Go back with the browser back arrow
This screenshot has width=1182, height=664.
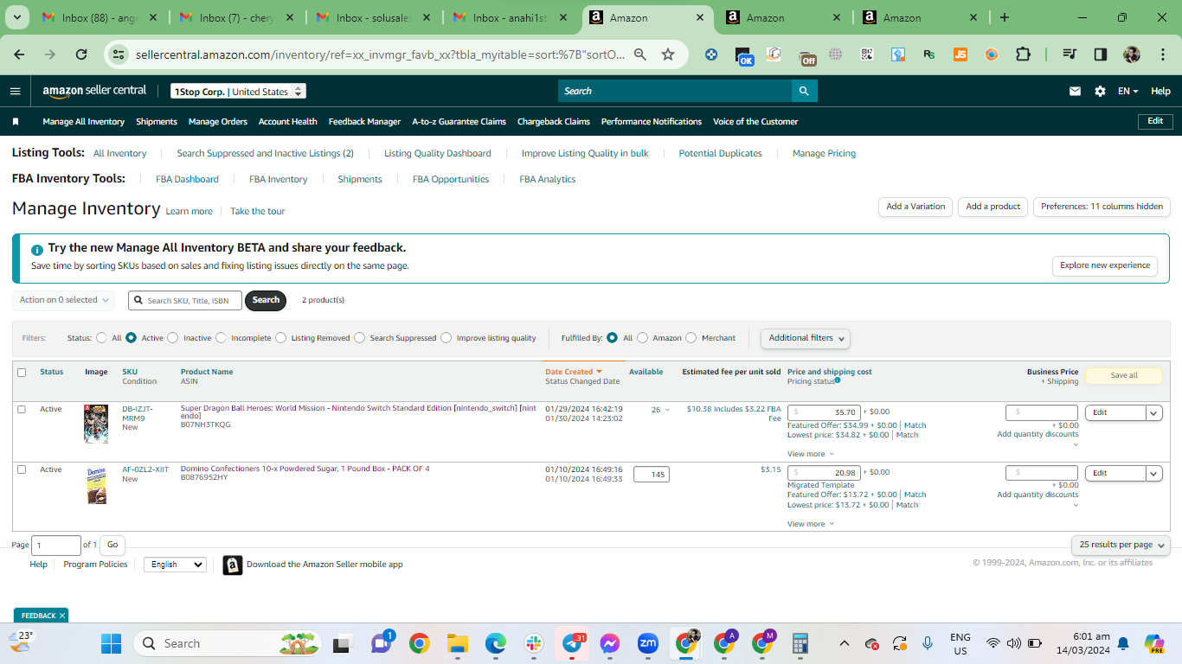(x=19, y=54)
